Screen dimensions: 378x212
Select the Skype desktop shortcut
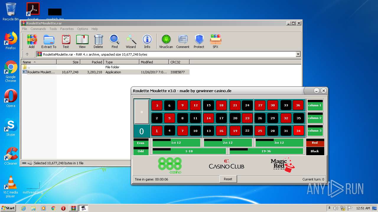click(11, 127)
